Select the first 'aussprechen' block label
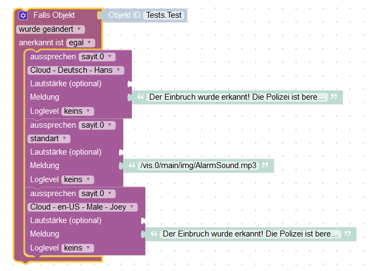 53,57
